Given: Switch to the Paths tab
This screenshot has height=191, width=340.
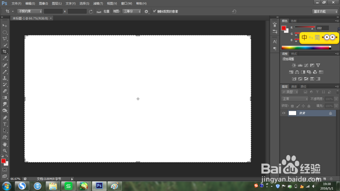Looking at the screenshot, I should (303, 87).
